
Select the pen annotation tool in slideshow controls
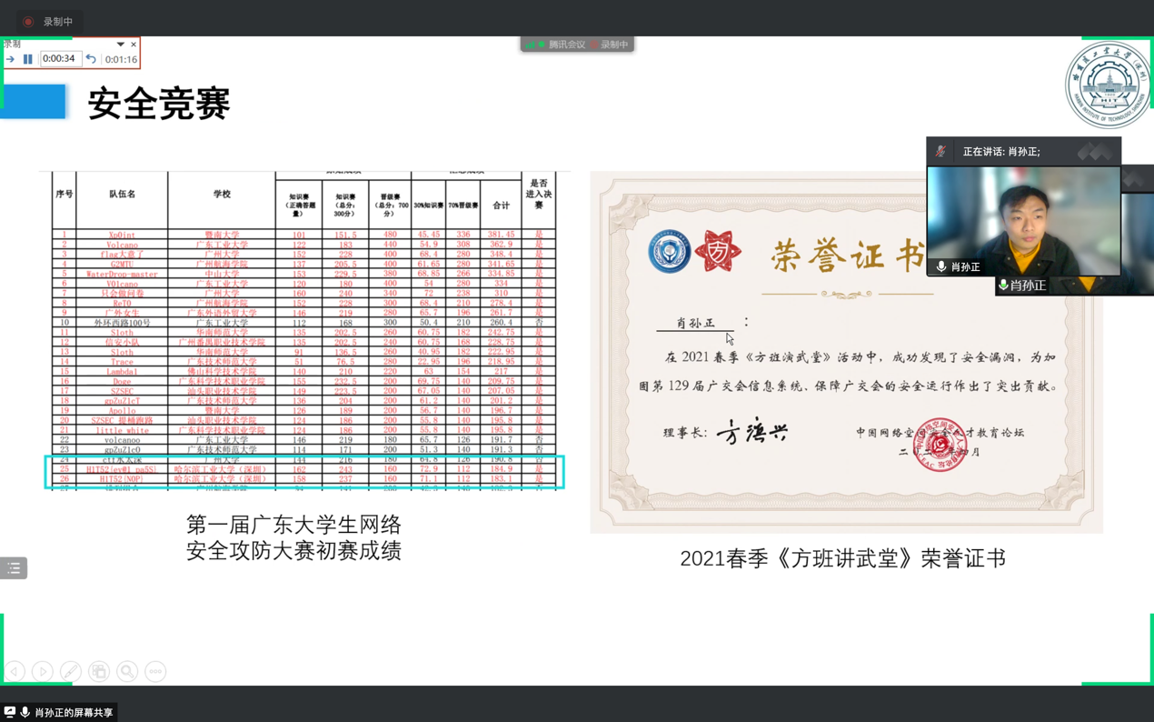click(71, 671)
